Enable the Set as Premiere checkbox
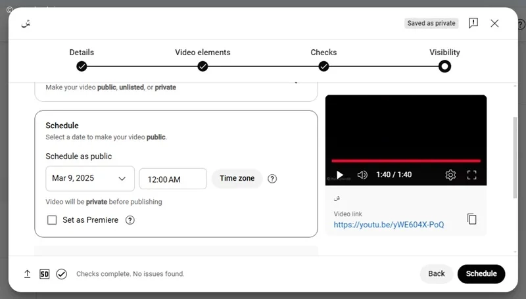The image size is (526, 299). point(52,220)
